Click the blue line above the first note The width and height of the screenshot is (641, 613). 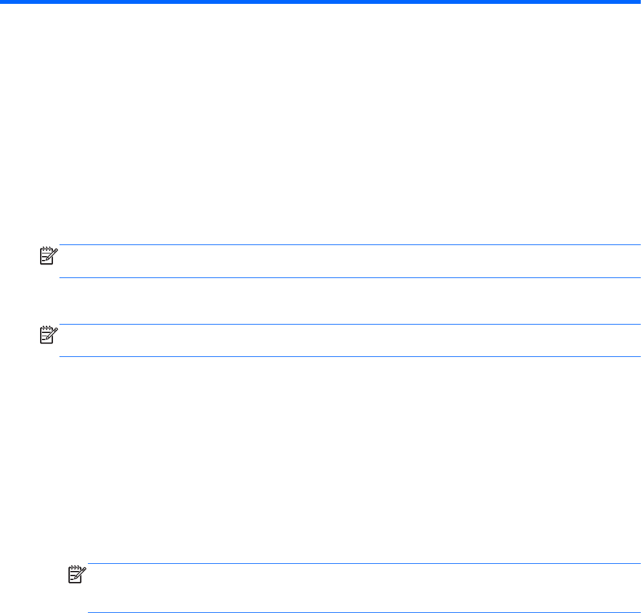tap(349, 245)
